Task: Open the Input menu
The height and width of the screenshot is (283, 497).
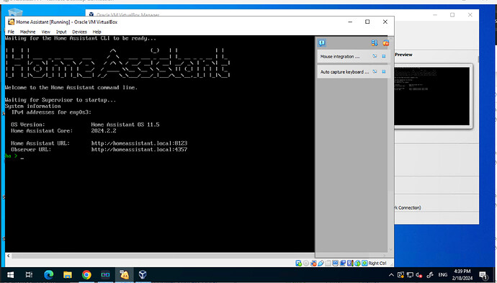Action: click(x=61, y=32)
